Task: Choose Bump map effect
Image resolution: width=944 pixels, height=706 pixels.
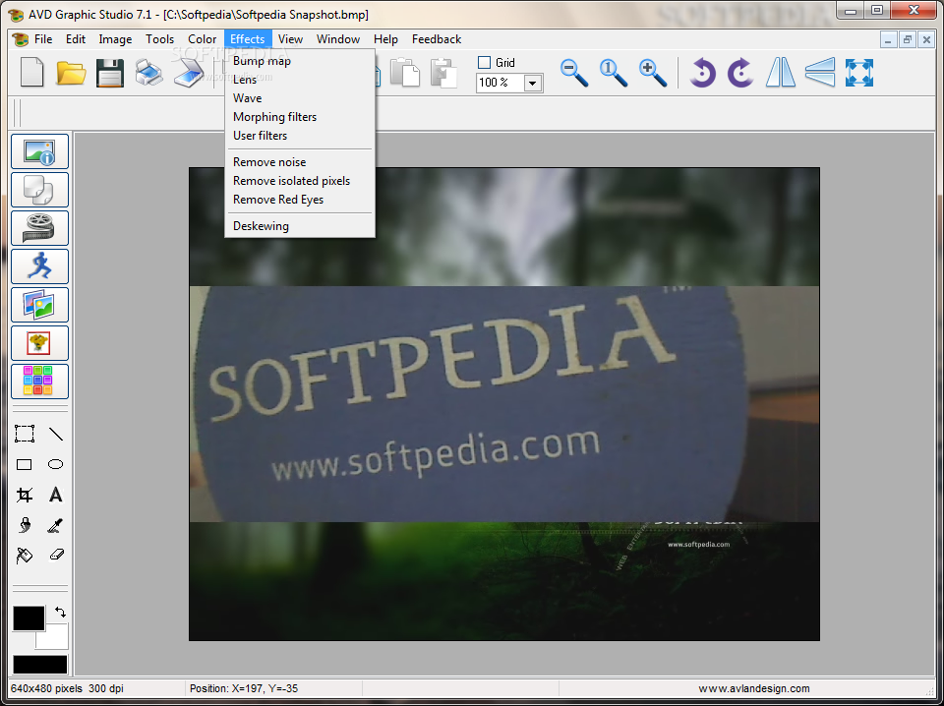Action: pyautogui.click(x=300, y=61)
